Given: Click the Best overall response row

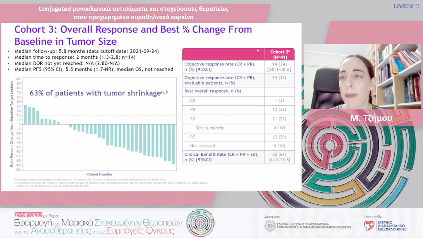Looking at the screenshot, I should [x=238, y=91].
